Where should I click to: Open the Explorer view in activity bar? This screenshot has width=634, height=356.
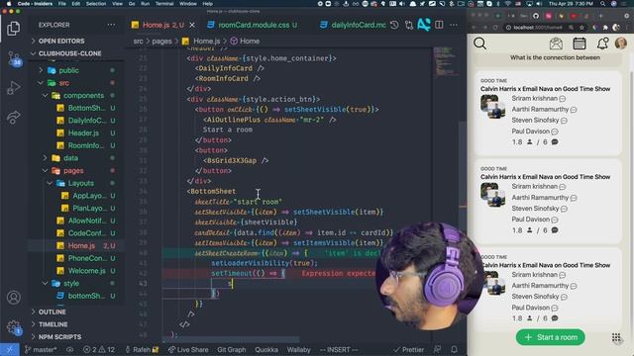[x=13, y=29]
